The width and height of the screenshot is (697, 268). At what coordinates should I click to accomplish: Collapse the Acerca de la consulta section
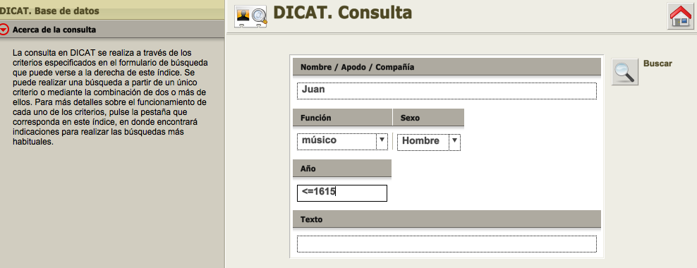tap(4, 30)
